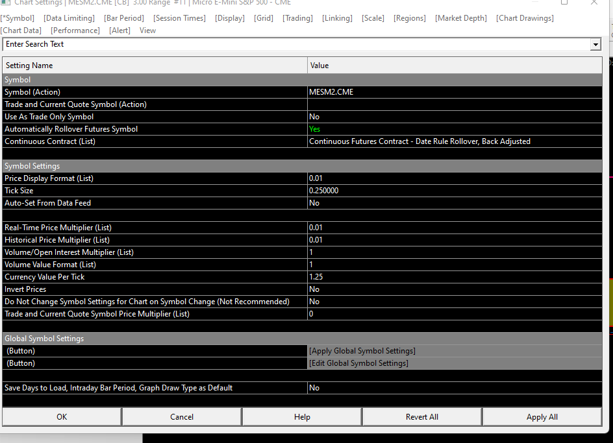Toggle Use As Trade Only Symbol value

click(455, 117)
